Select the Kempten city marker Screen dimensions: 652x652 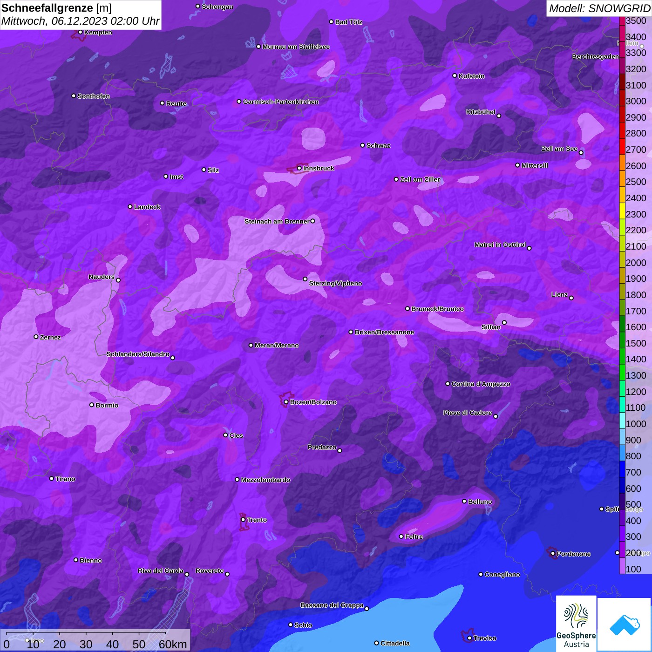(81, 32)
